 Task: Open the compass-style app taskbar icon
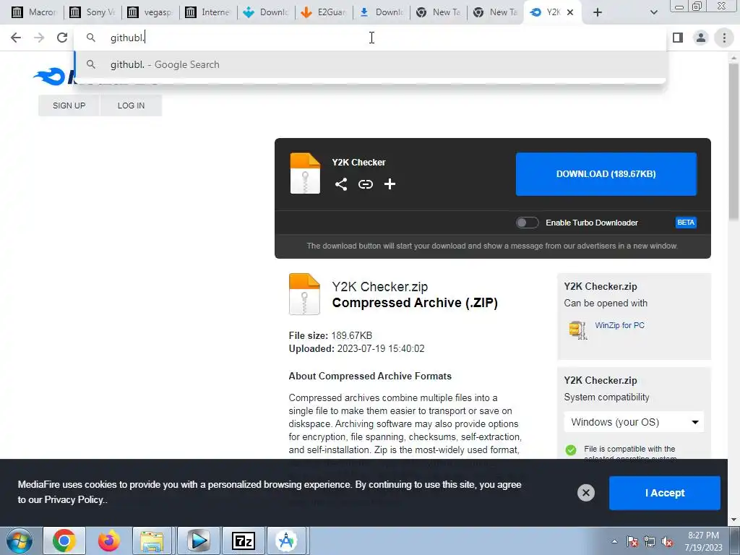pyautogui.click(x=286, y=541)
